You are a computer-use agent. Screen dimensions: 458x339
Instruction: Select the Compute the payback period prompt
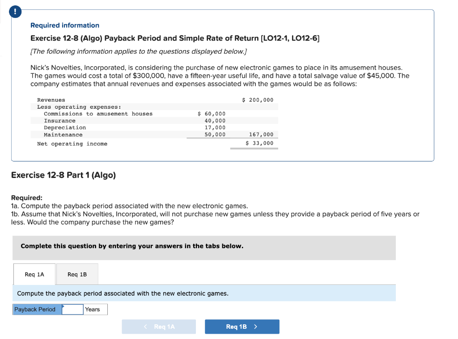123,293
